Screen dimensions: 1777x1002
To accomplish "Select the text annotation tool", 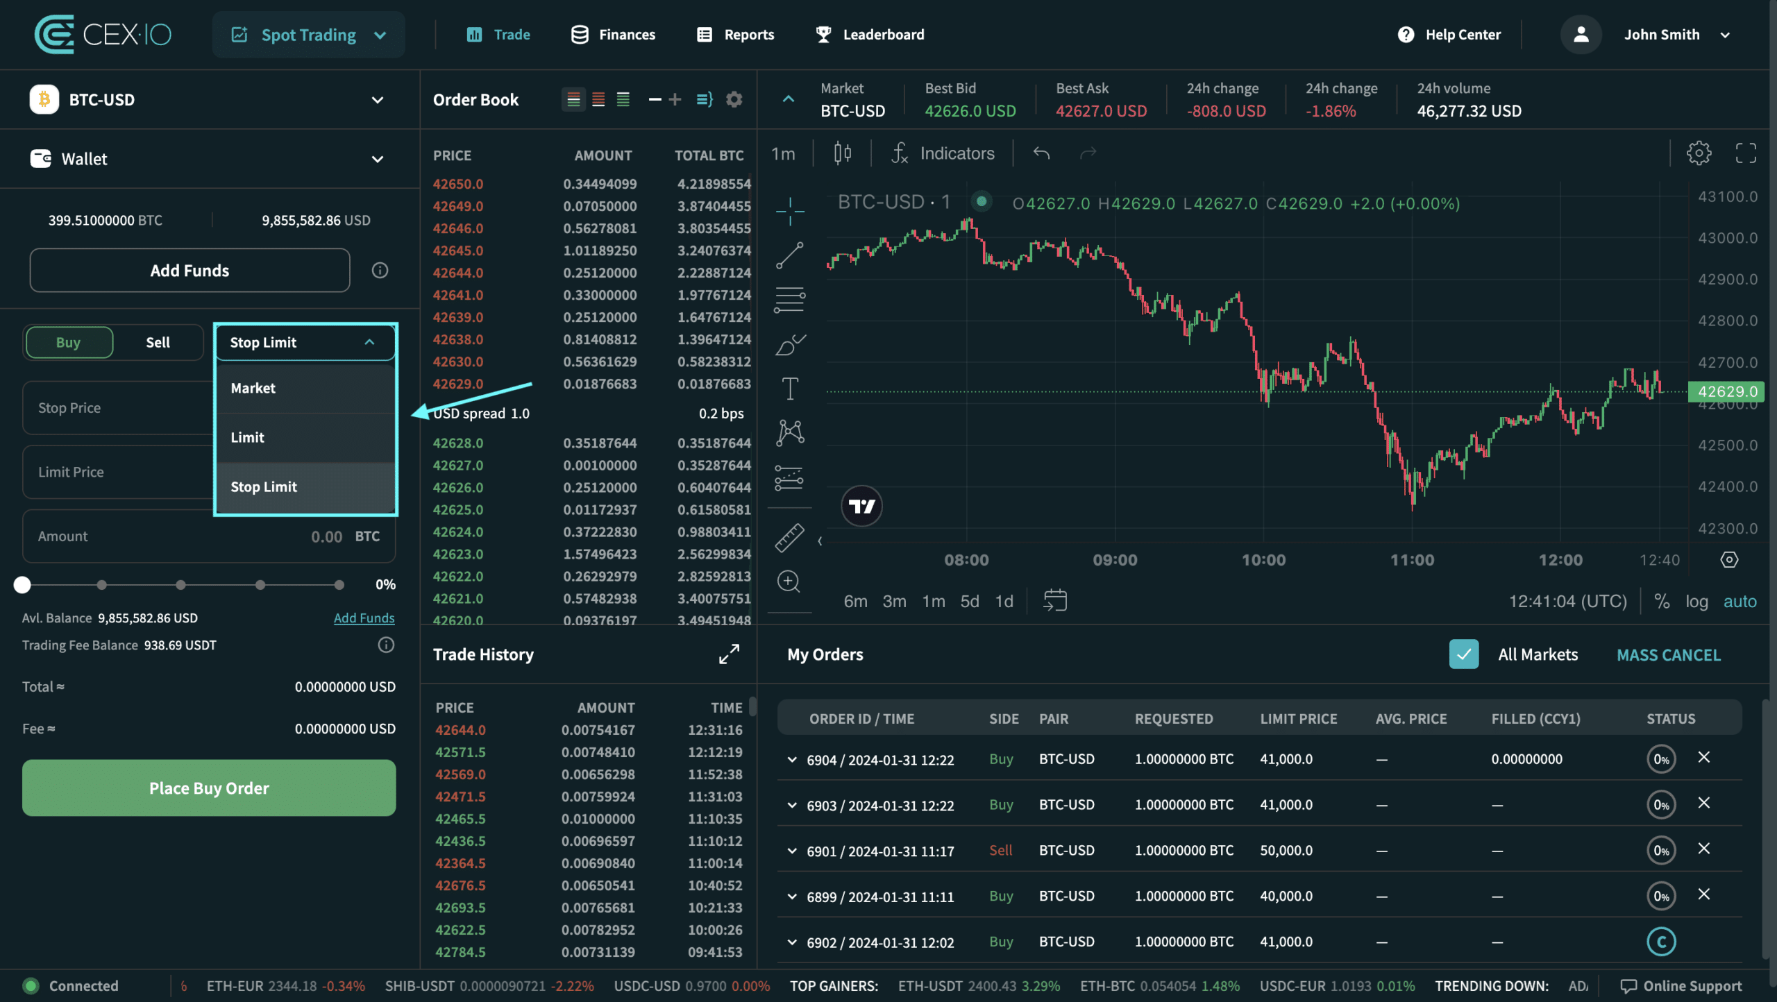I will click(x=790, y=389).
